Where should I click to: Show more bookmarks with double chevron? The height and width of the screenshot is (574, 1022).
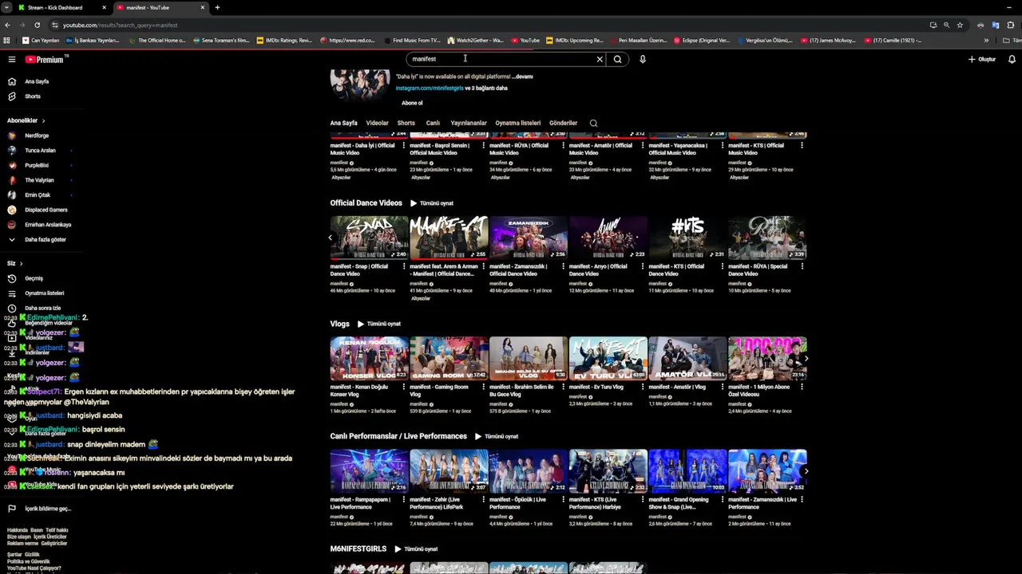click(x=986, y=40)
